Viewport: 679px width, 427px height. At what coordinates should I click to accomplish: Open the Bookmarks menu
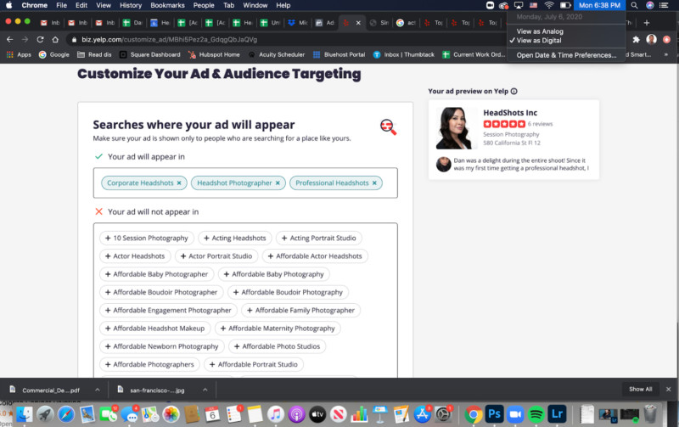167,5
